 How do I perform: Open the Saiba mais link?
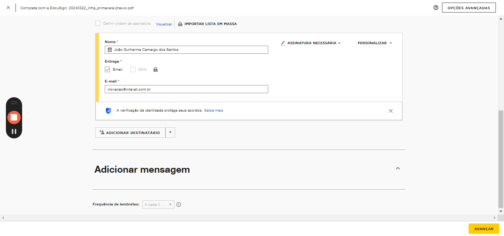pos(214,110)
